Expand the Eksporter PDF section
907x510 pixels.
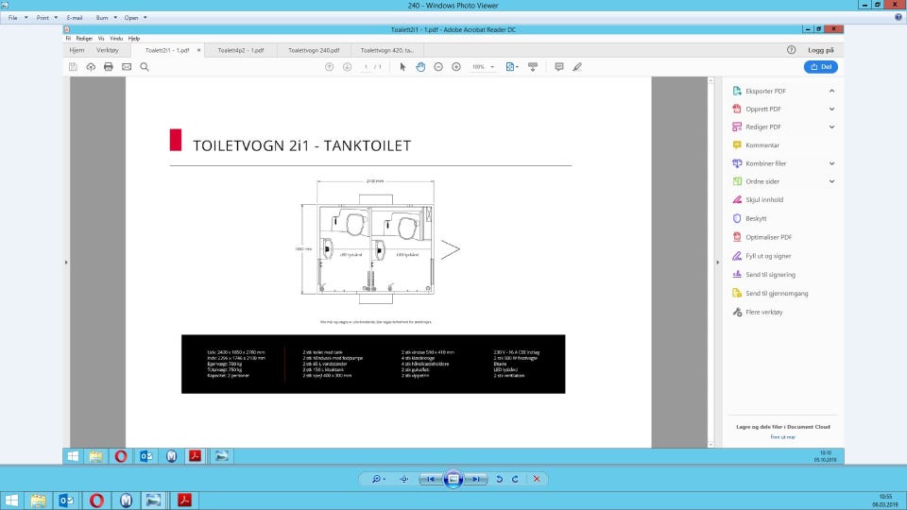(x=831, y=91)
